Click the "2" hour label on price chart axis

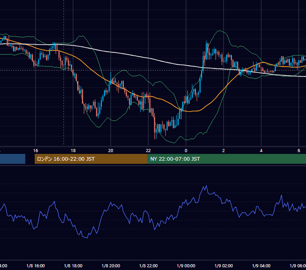[x=224, y=150]
